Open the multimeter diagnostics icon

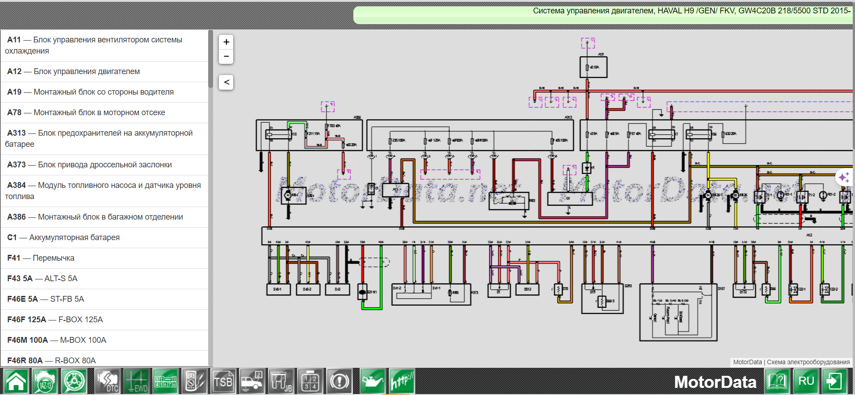pyautogui.click(x=194, y=382)
